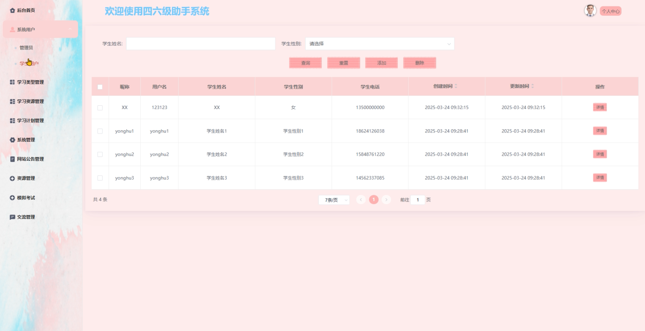The width and height of the screenshot is (645, 331).
Task: Sort by 更新时间 using its sort arrows
Action: click(533, 86)
